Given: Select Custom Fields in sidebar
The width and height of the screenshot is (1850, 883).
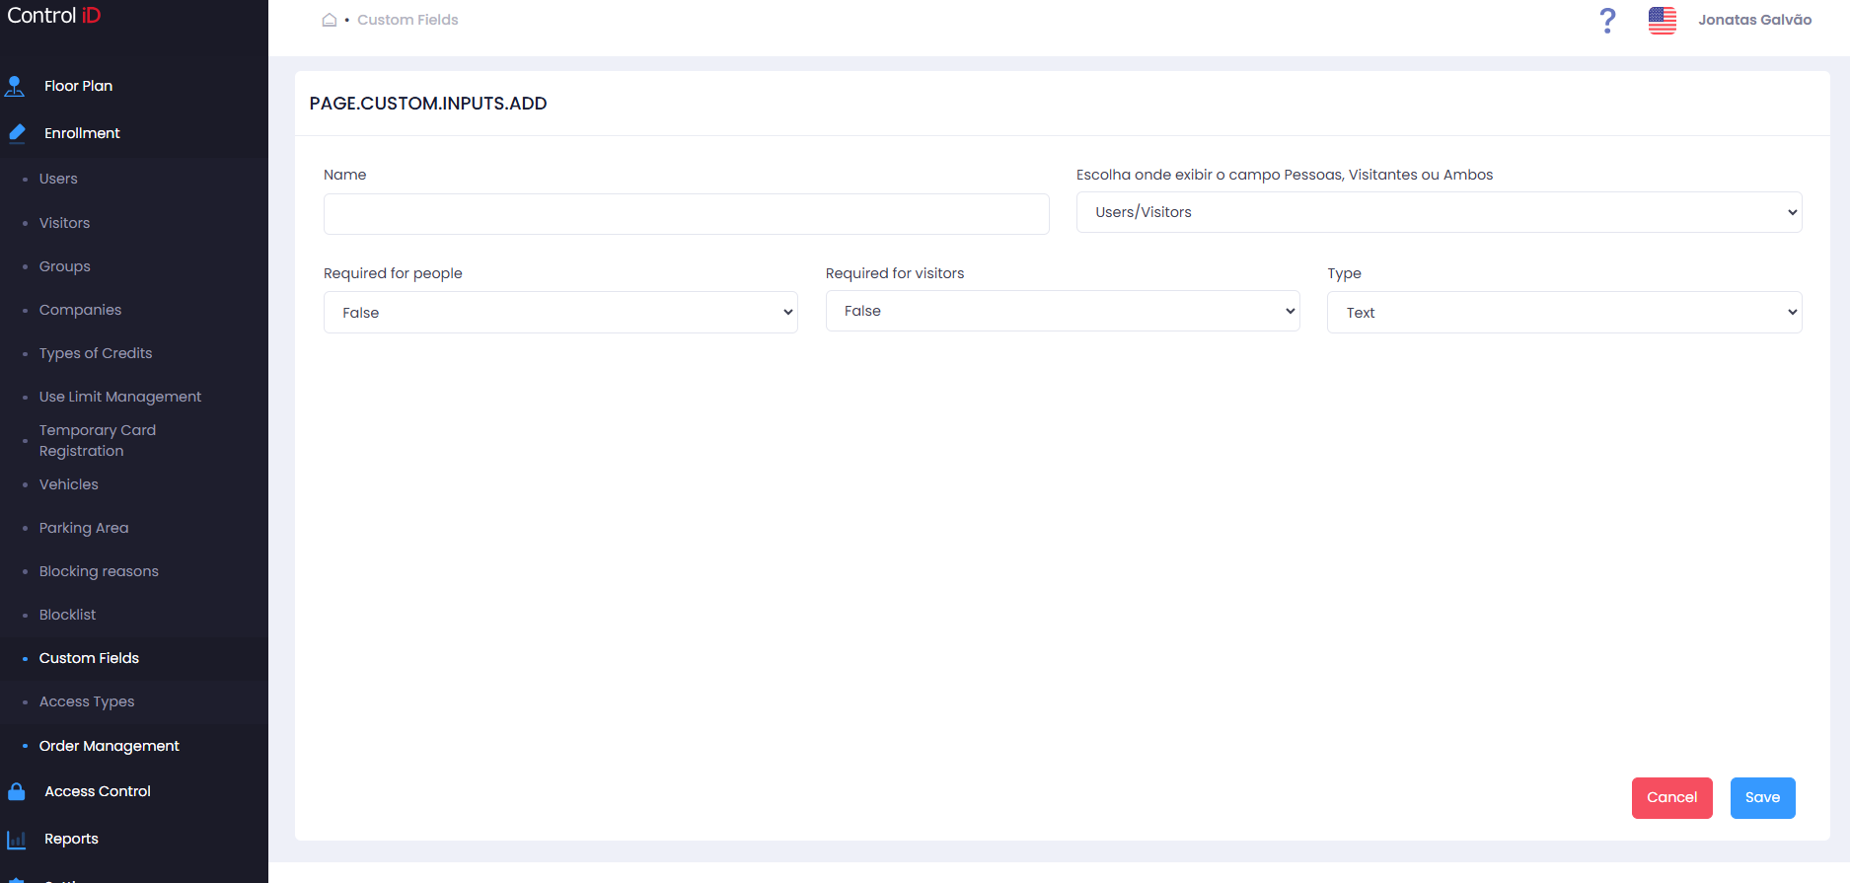Looking at the screenshot, I should [89, 658].
